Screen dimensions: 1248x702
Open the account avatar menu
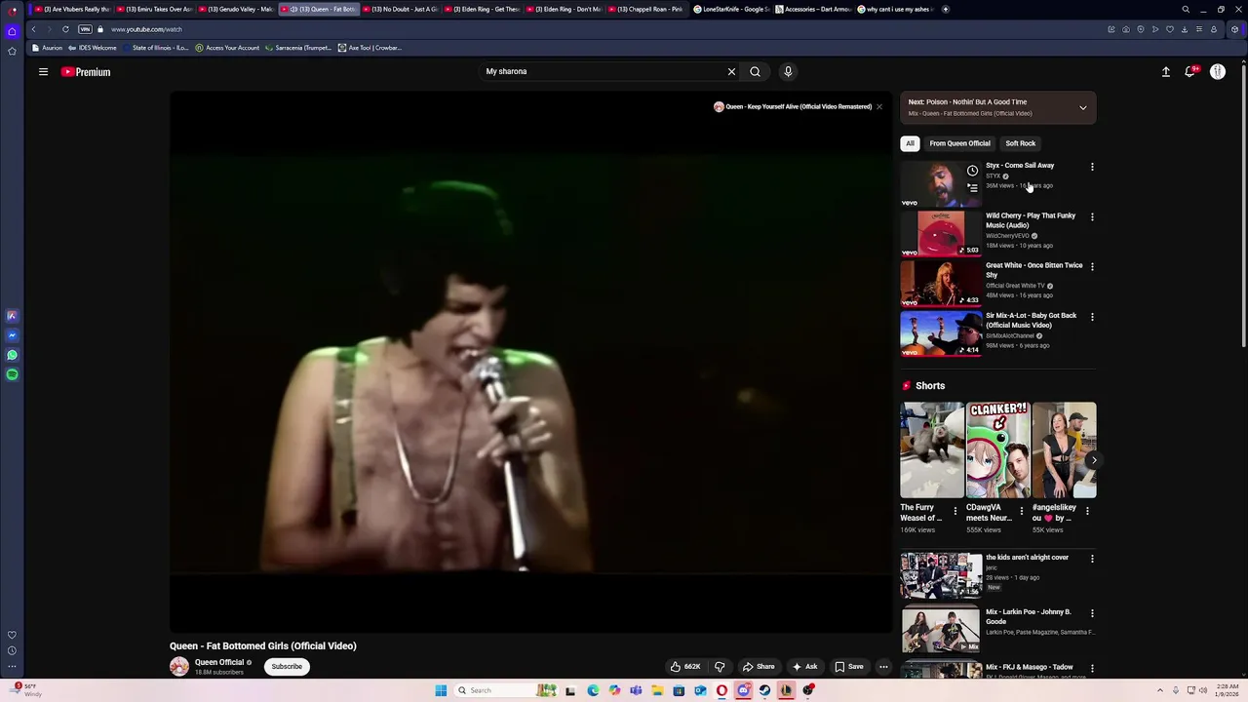tap(1218, 71)
